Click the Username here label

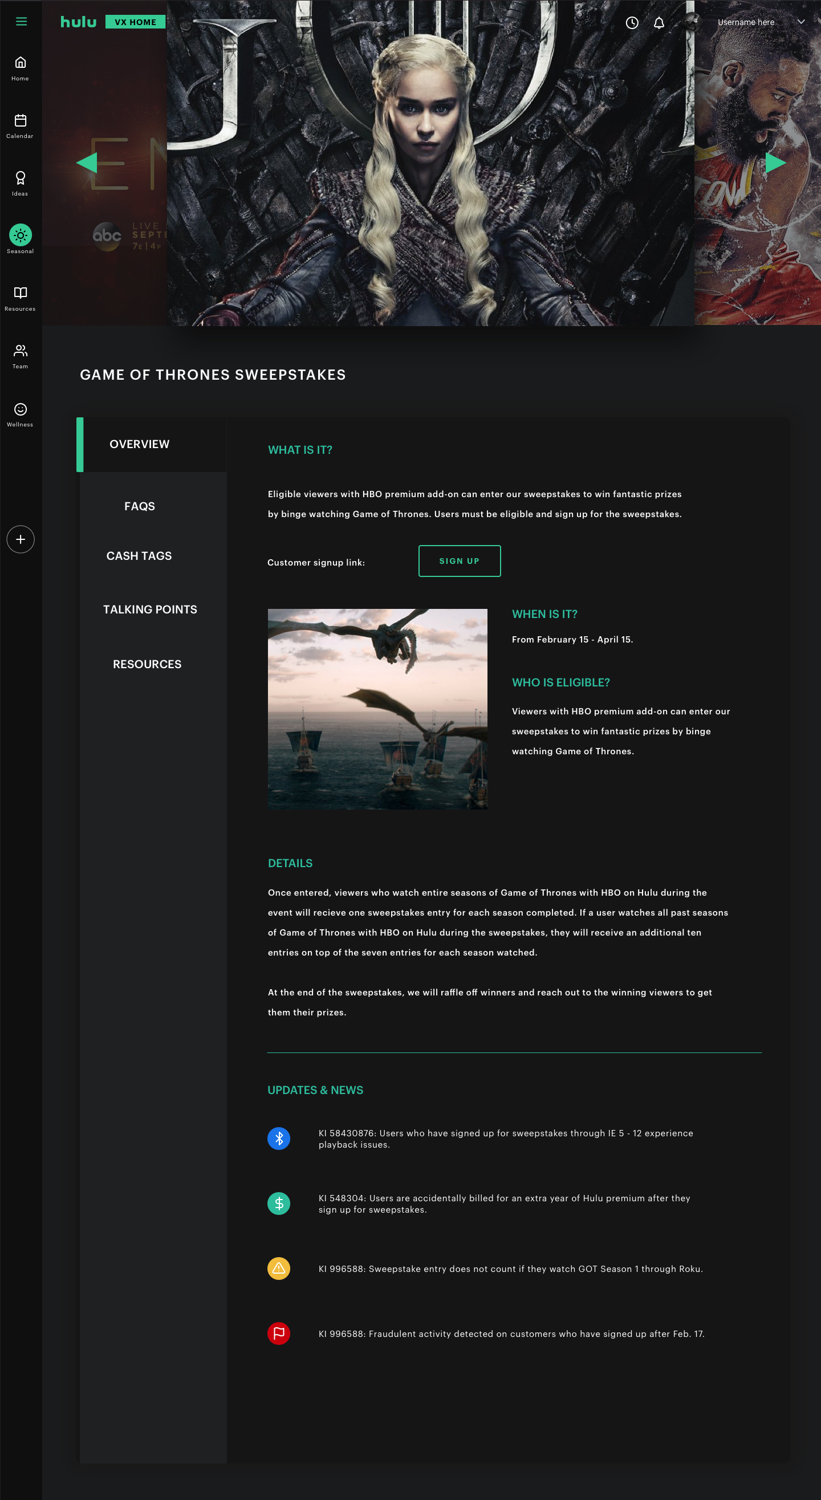click(x=746, y=22)
